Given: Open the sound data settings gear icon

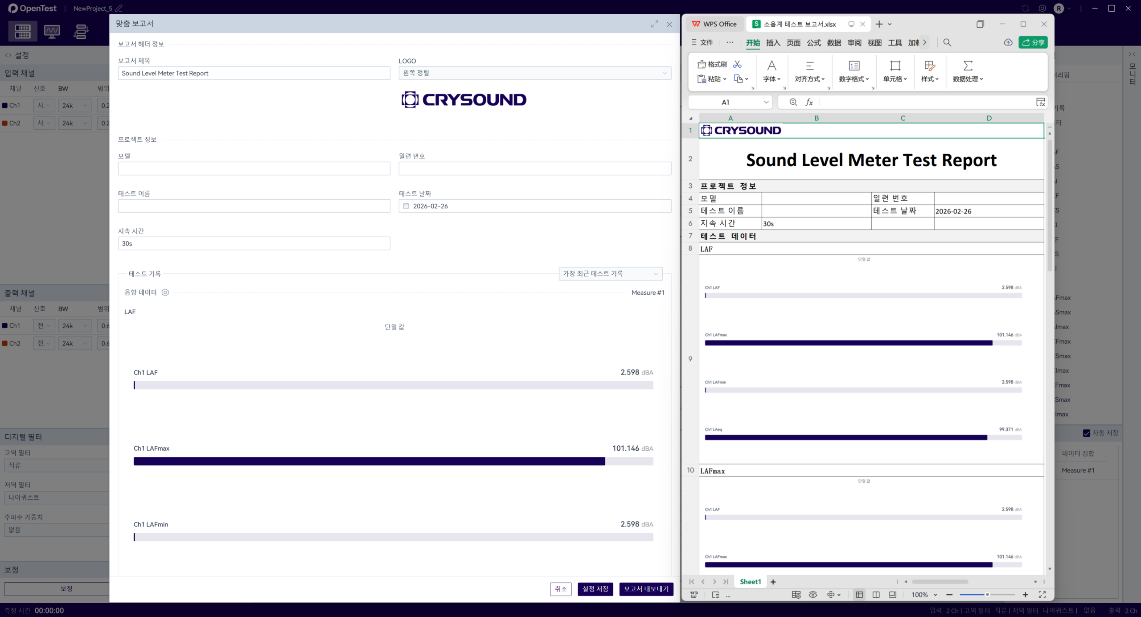Looking at the screenshot, I should (165, 292).
